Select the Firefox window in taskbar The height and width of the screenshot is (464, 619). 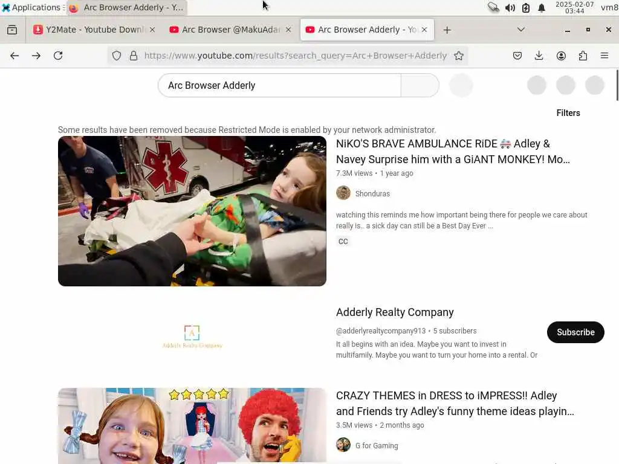[127, 7]
